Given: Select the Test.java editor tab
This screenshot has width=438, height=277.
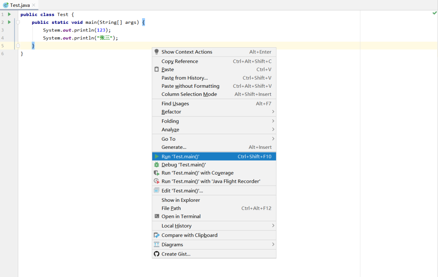Looking at the screenshot, I should [19, 5].
